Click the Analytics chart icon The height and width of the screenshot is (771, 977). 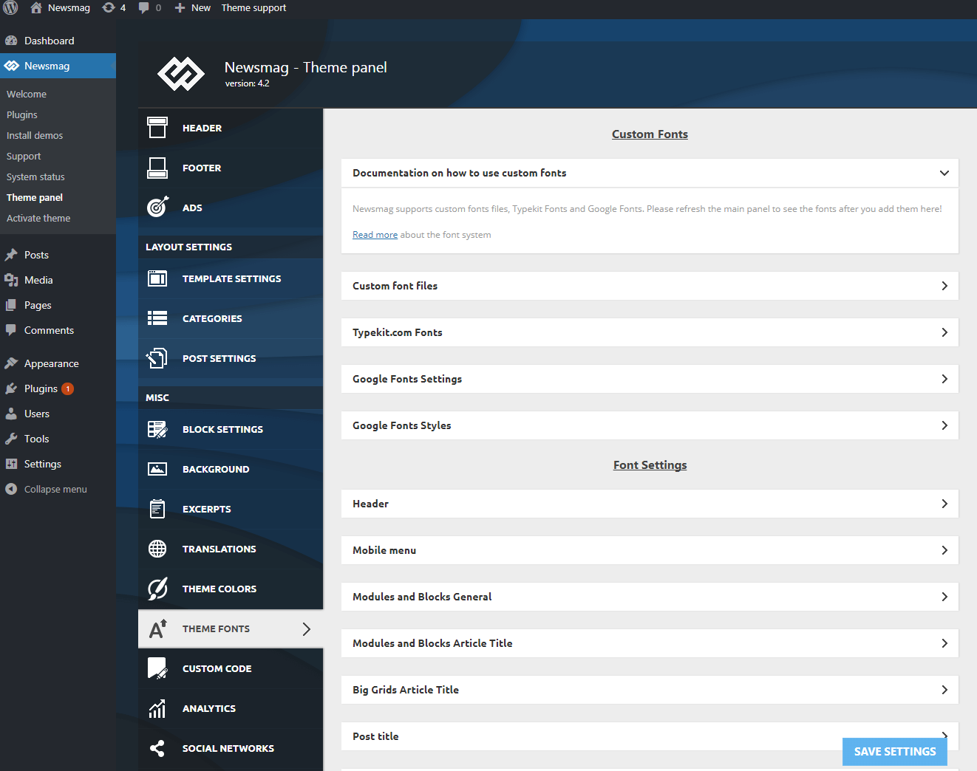click(x=157, y=708)
